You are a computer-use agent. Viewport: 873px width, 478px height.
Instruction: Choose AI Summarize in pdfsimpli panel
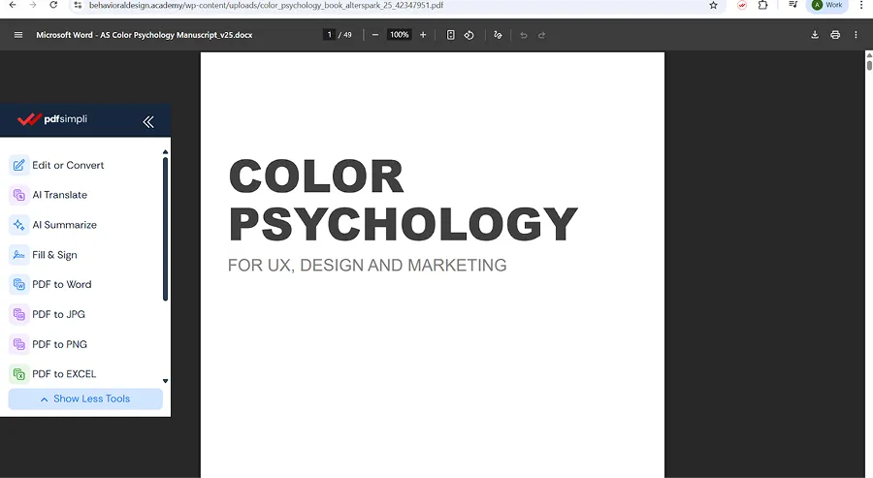coord(64,225)
